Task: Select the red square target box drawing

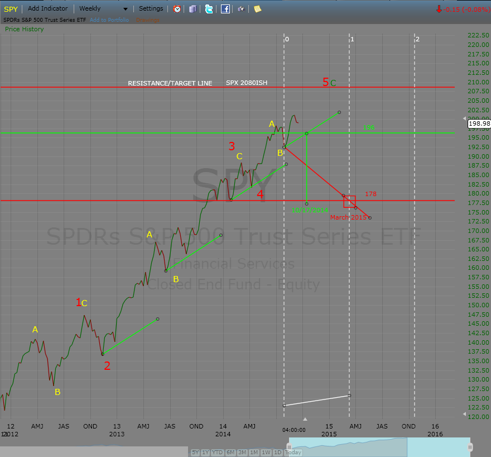Action: (x=349, y=202)
